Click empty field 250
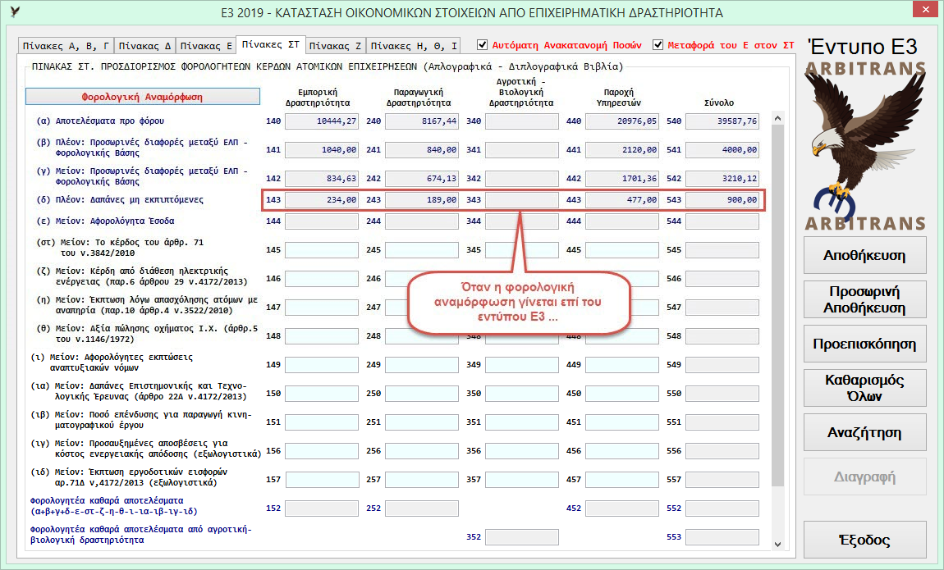 [422, 394]
